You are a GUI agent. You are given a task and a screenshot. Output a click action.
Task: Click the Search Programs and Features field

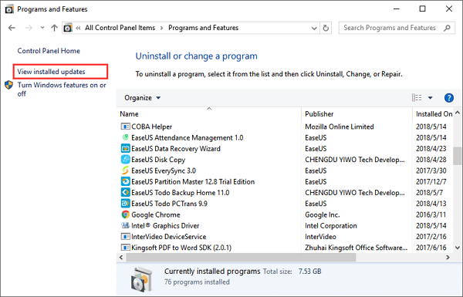click(397, 28)
